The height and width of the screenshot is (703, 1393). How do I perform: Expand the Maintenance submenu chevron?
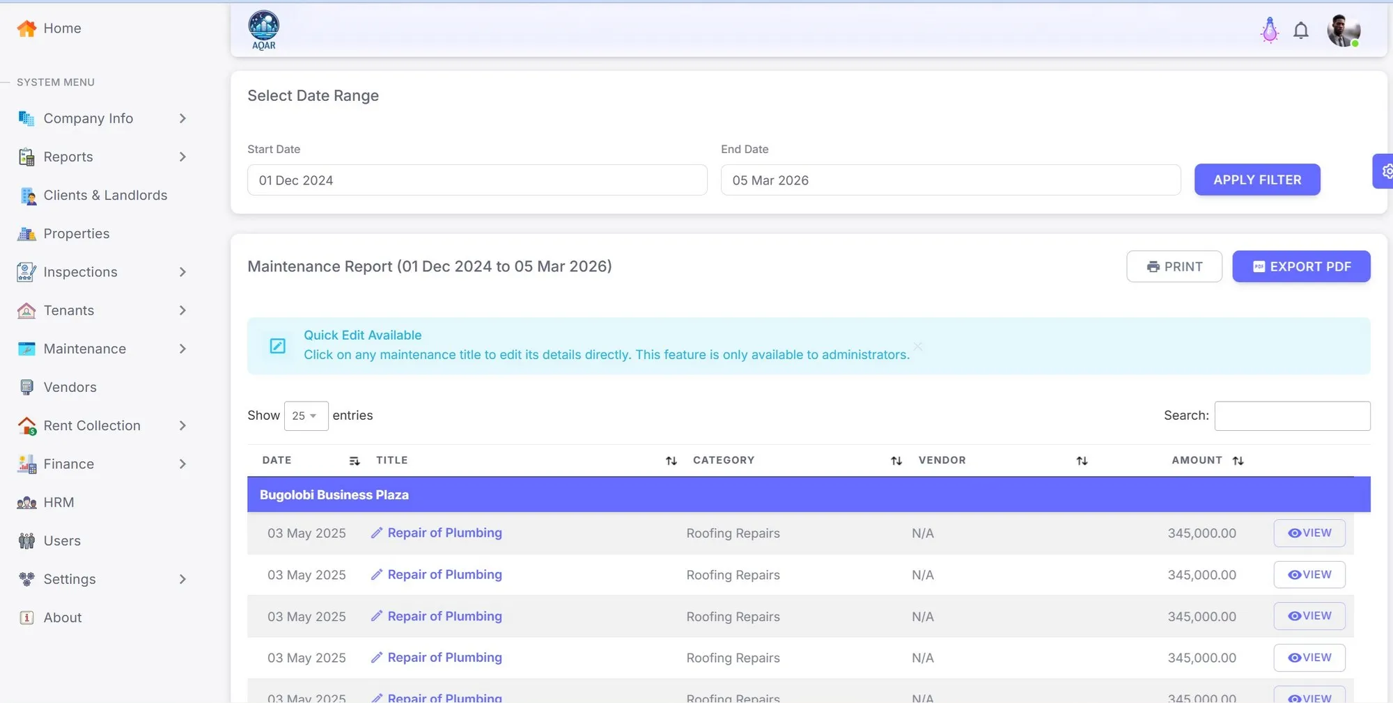tap(182, 349)
